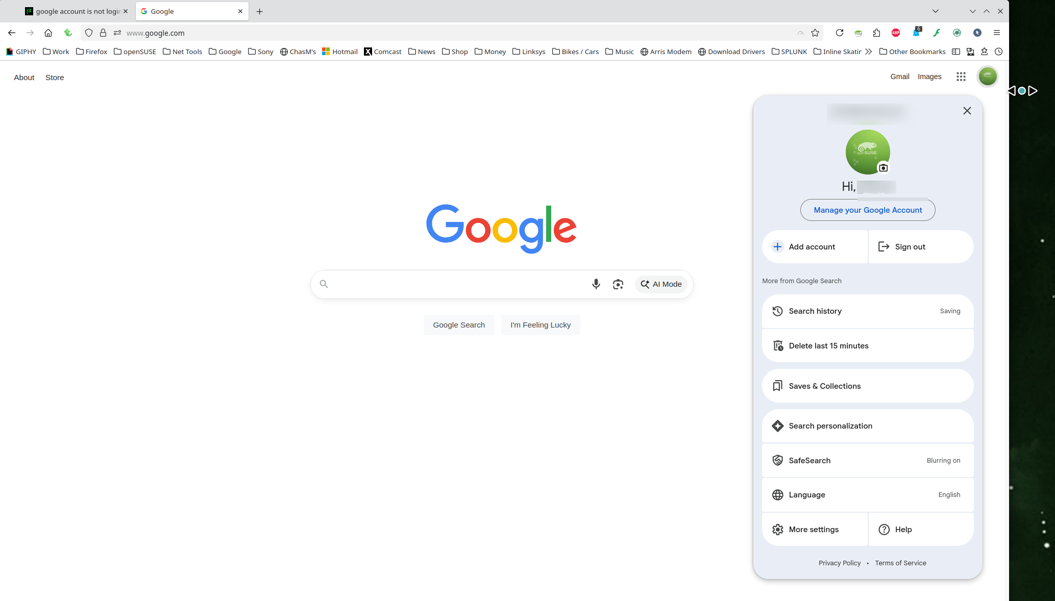
Task: Click Manage your Google Account button
Action: [867, 210]
